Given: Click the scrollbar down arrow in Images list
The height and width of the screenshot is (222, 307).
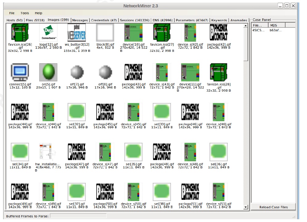Looking at the screenshot, I should [x=246, y=207].
